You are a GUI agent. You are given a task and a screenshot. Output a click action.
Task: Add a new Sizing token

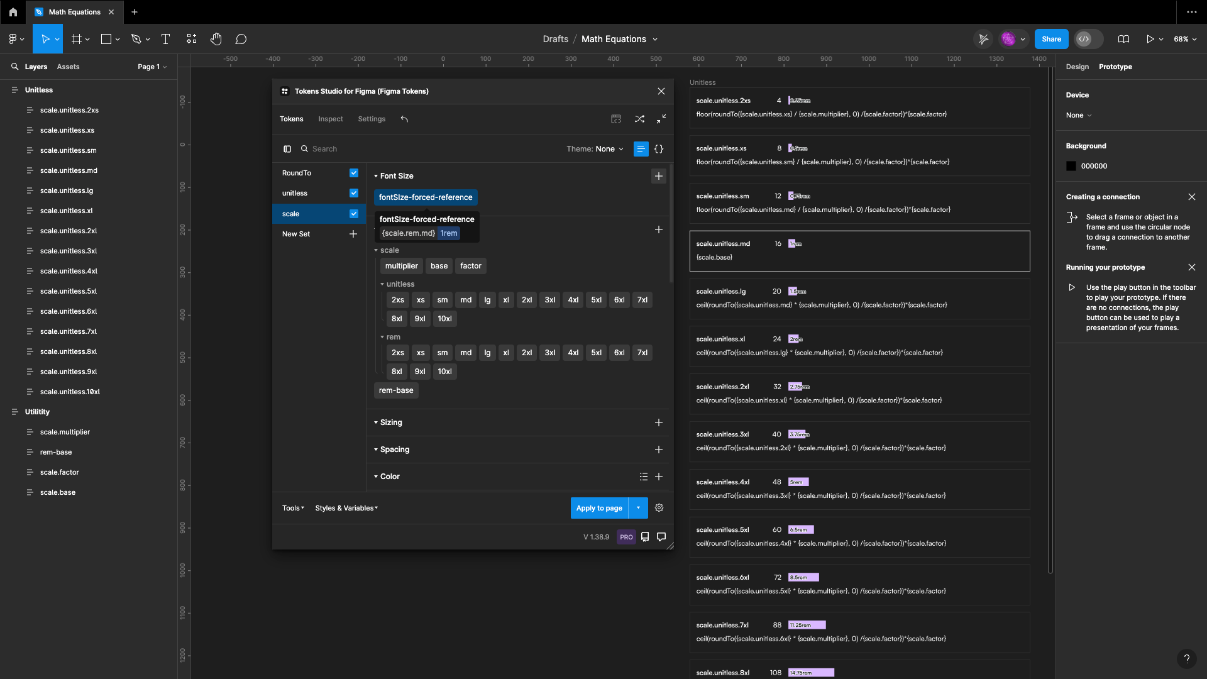659,422
